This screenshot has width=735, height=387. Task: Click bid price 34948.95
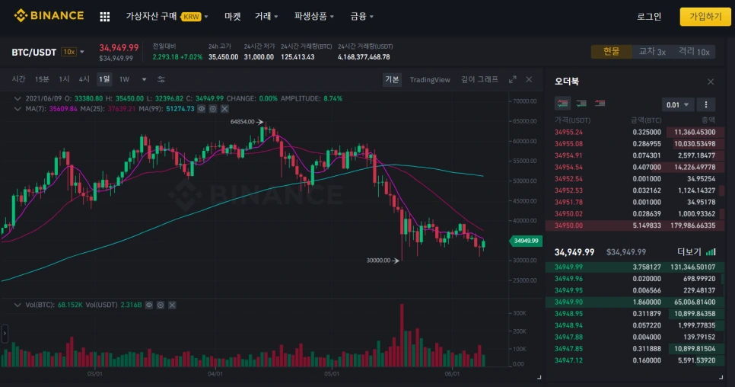[x=568, y=314]
